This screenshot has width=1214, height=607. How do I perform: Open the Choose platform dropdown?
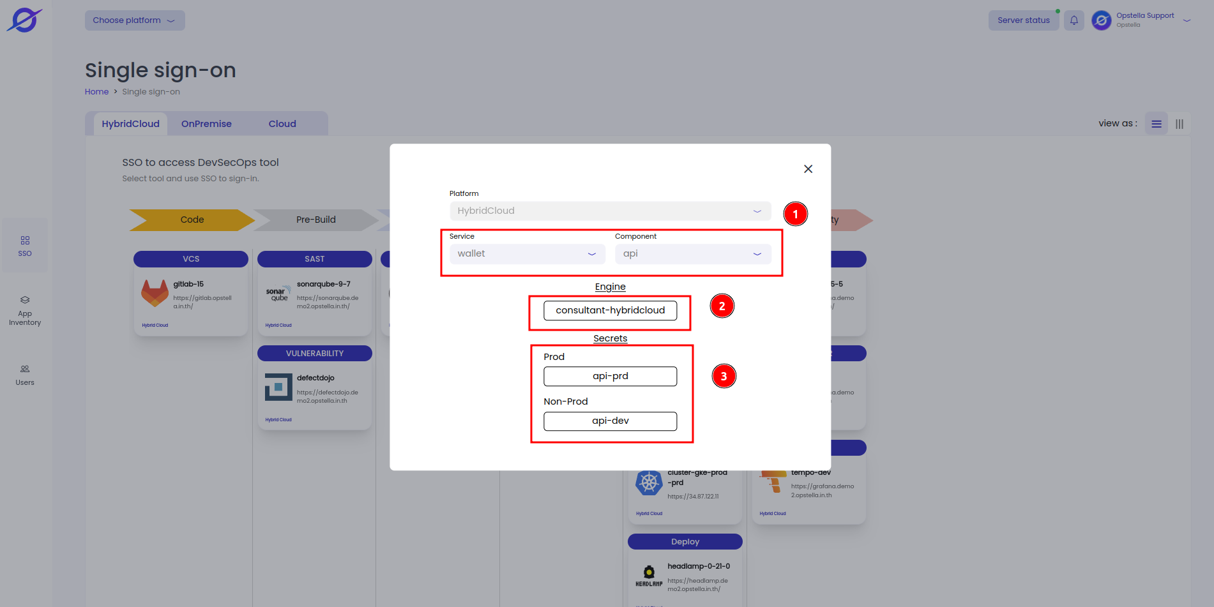135,20
